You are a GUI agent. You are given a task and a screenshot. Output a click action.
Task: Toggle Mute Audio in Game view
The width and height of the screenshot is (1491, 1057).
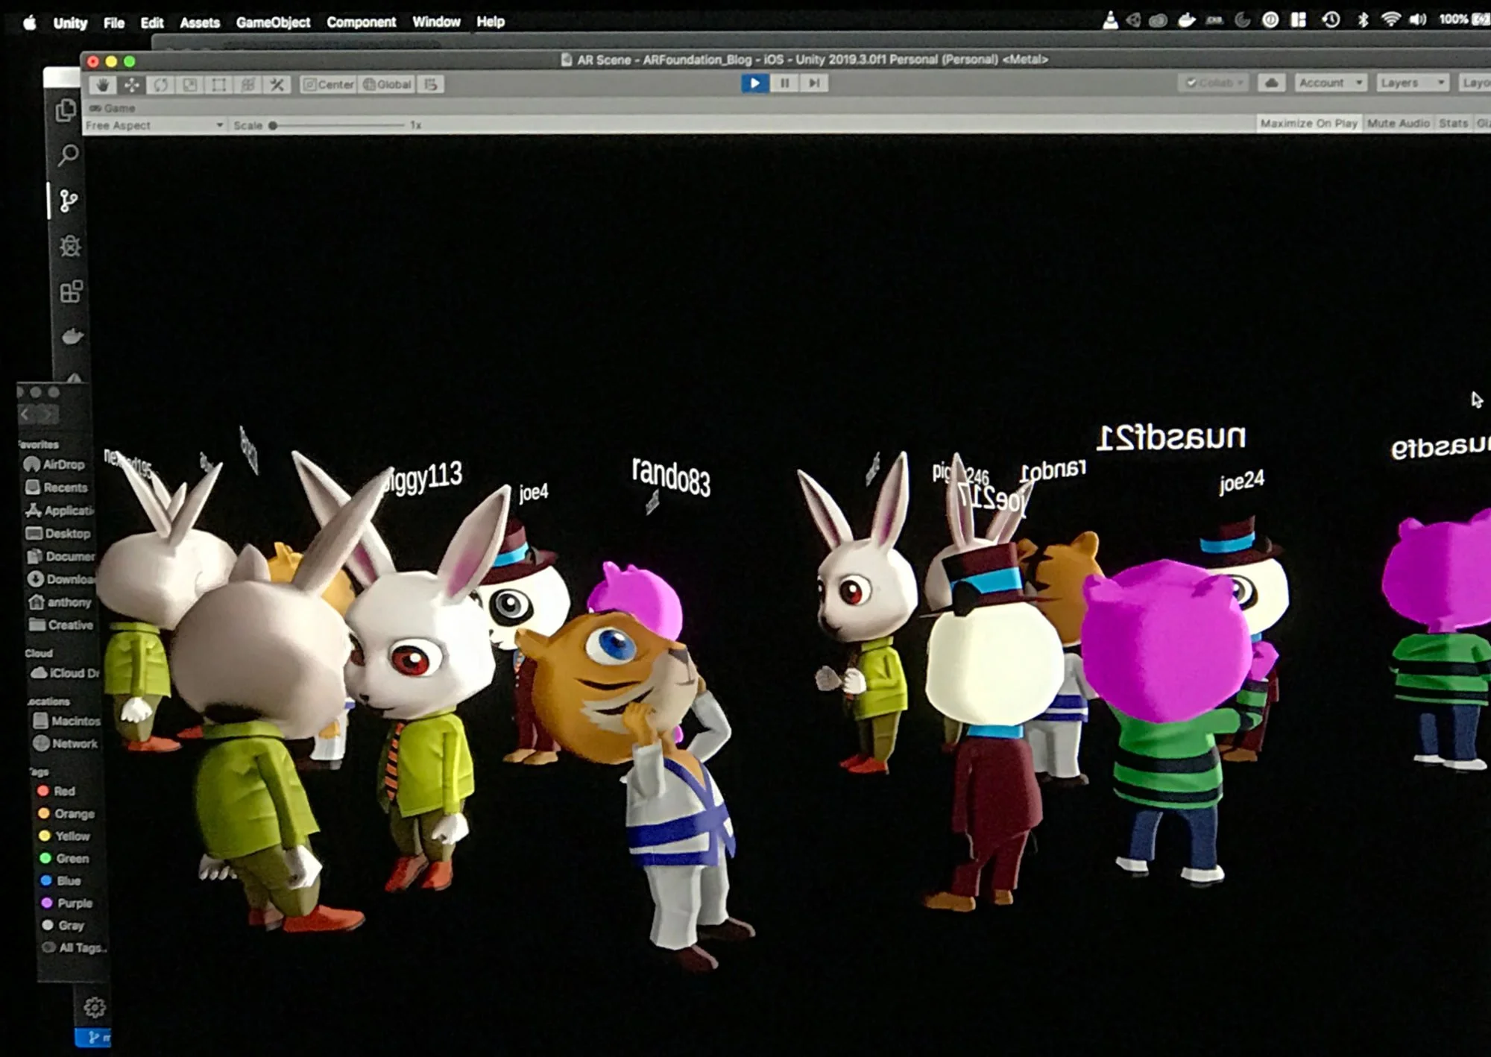[1398, 124]
